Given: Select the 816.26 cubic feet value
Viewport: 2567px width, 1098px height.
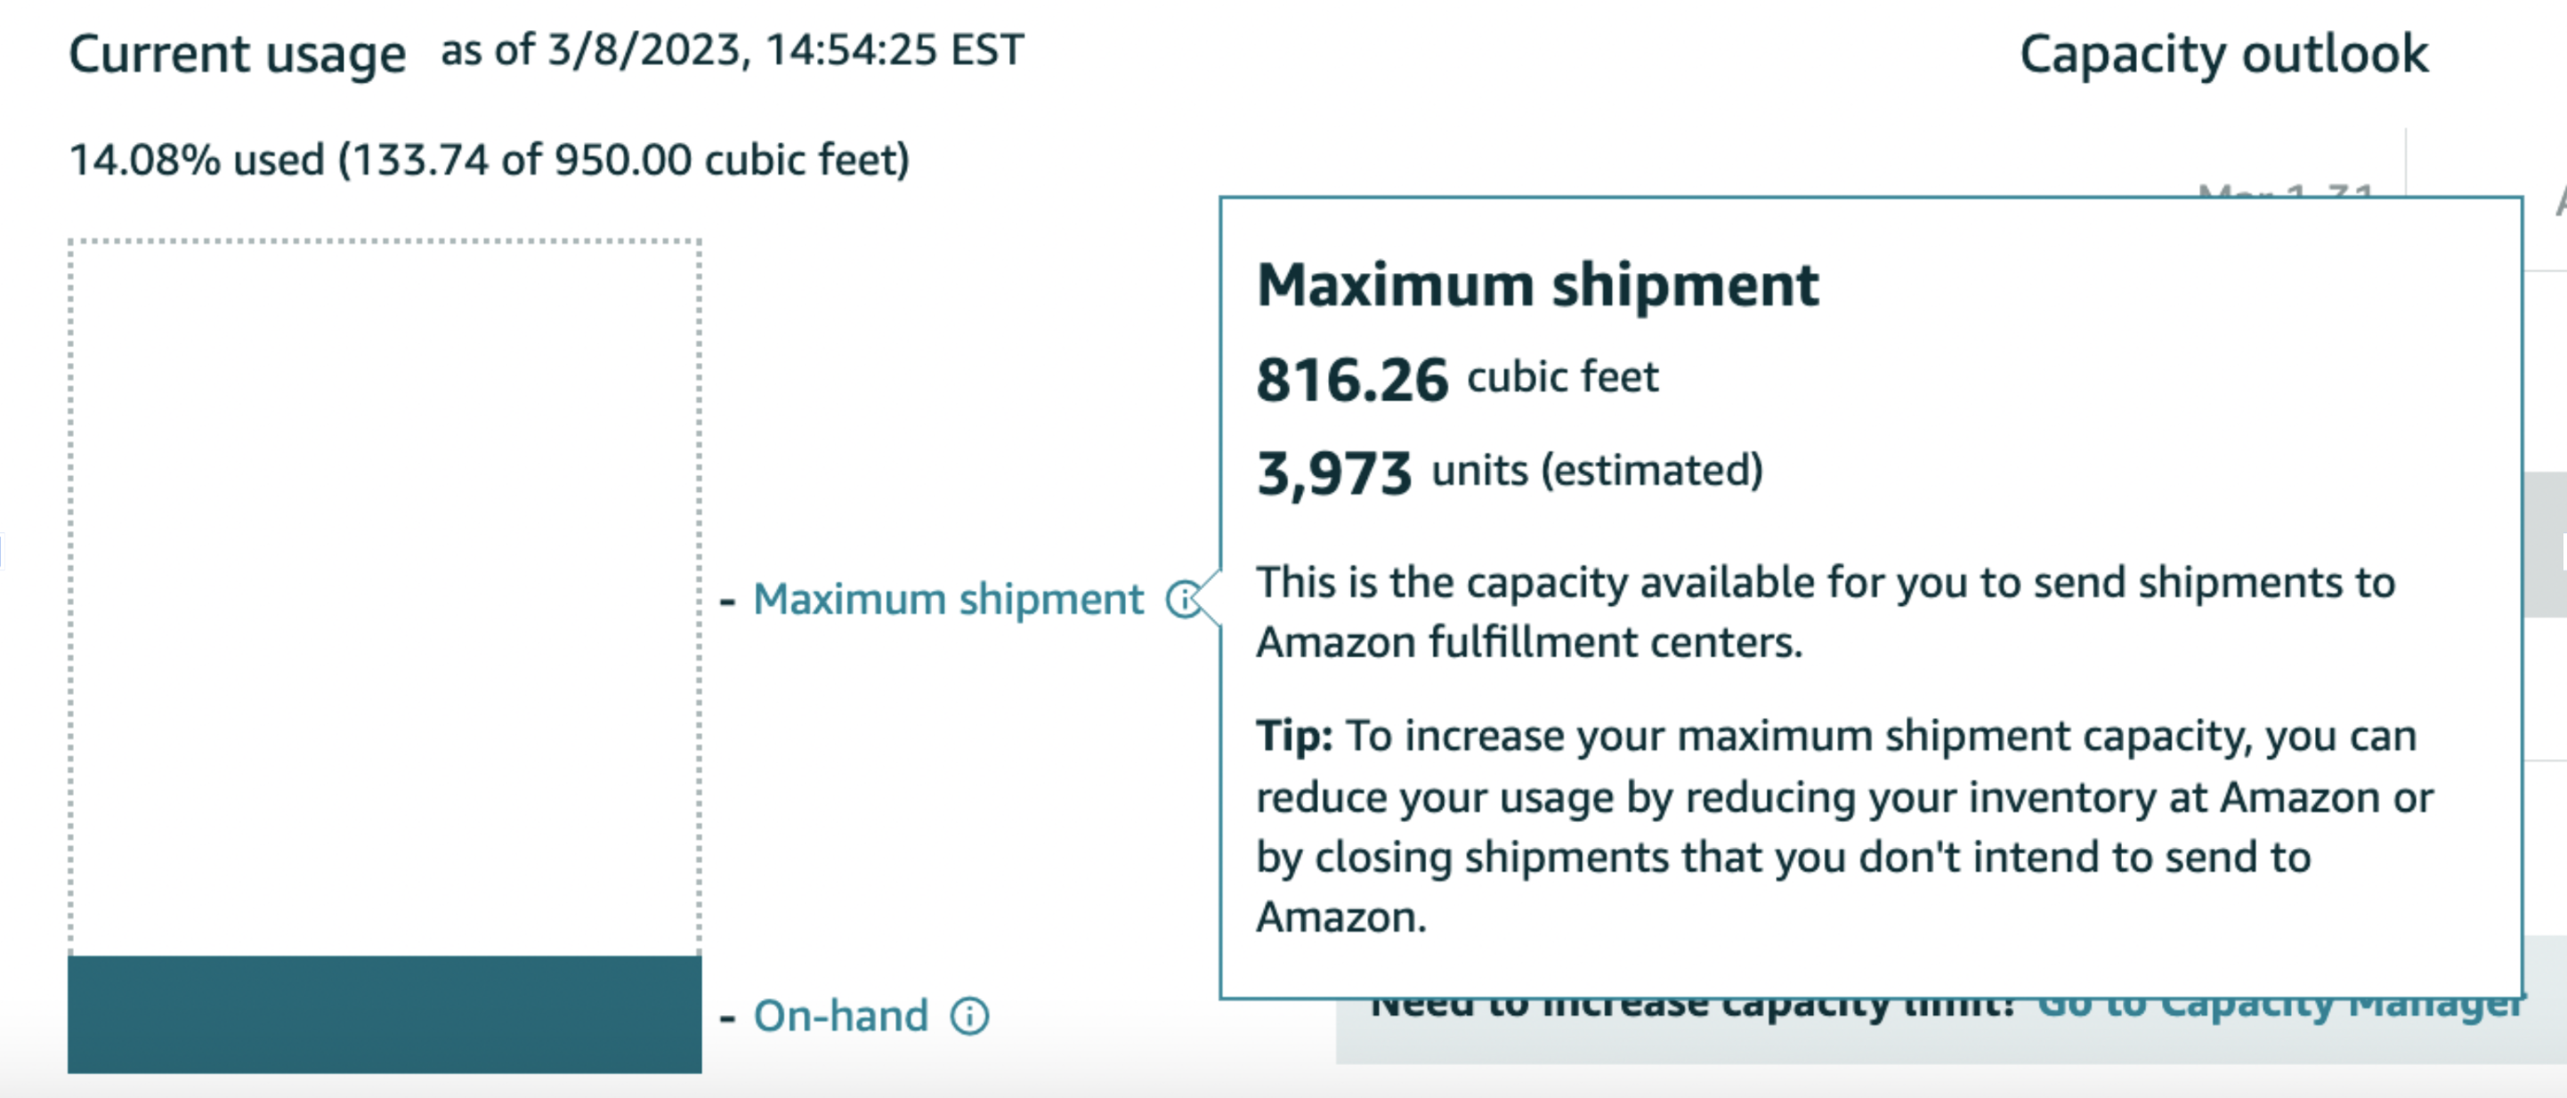Looking at the screenshot, I should point(1457,380).
